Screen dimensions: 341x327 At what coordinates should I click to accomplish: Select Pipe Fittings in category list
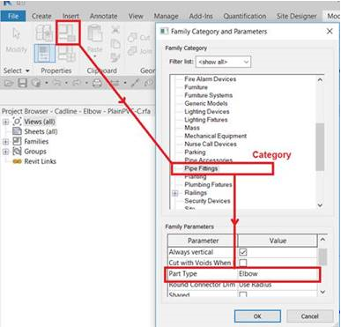pyautogui.click(x=201, y=168)
